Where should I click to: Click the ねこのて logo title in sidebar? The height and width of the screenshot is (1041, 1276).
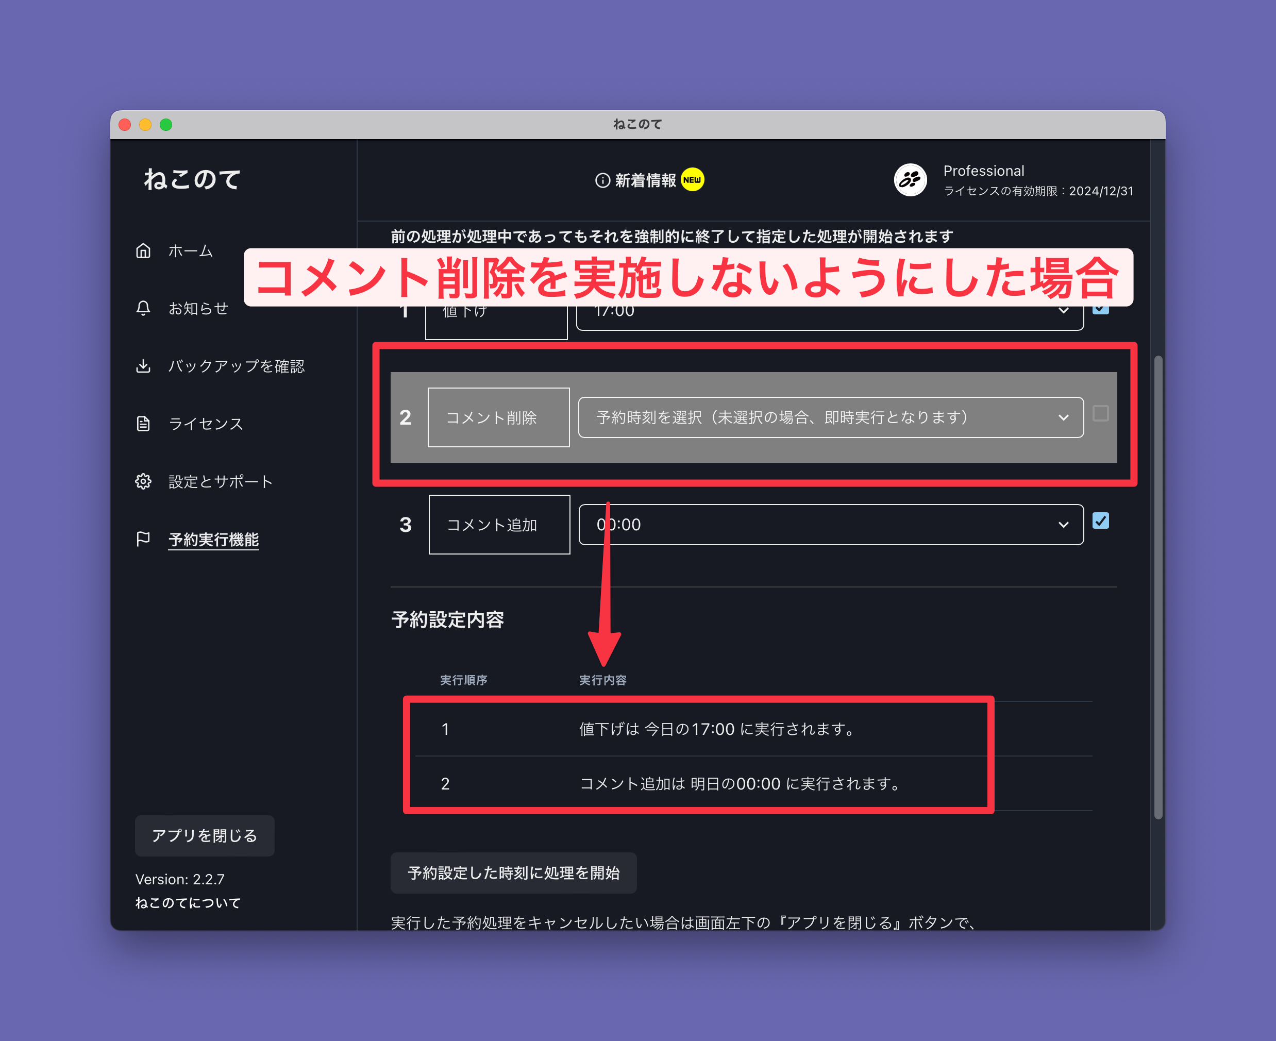pos(192,179)
